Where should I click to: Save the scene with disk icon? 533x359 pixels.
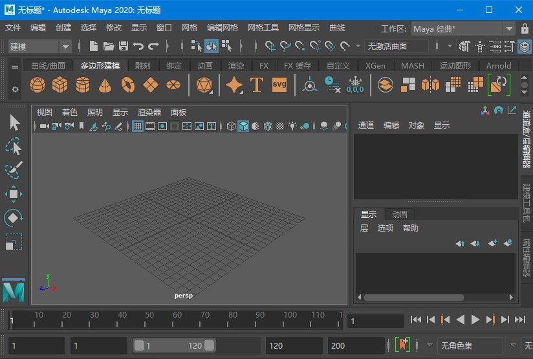[x=124, y=46]
